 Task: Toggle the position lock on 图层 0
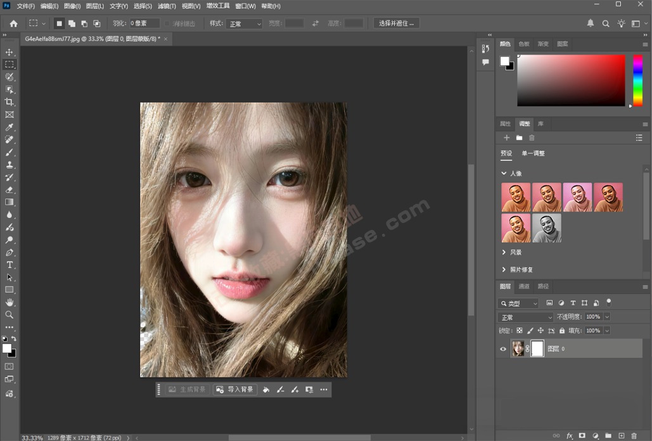point(540,330)
